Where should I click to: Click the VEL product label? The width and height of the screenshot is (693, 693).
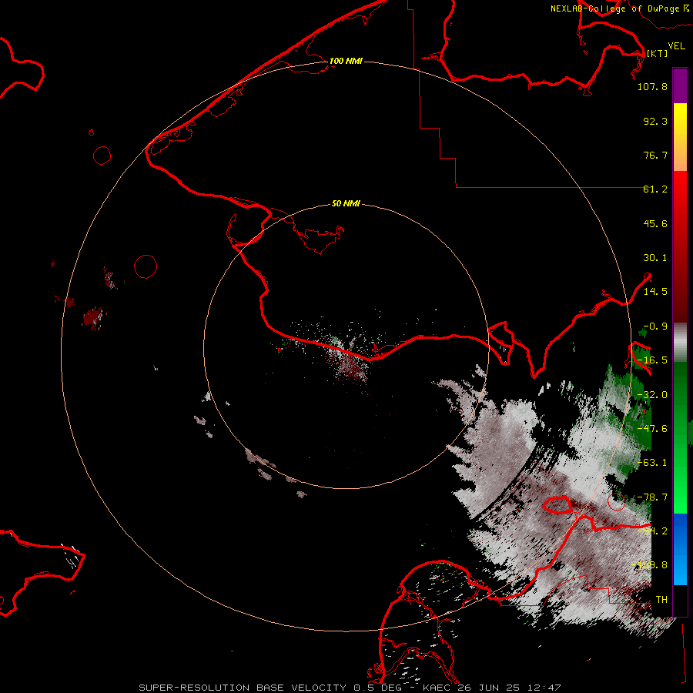click(676, 46)
